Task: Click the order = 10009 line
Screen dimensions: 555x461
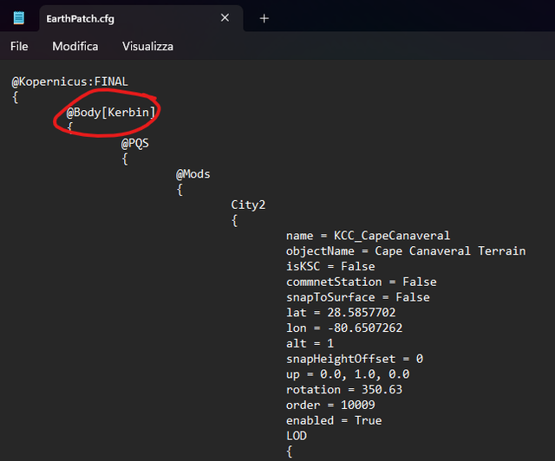Action: tap(330, 405)
